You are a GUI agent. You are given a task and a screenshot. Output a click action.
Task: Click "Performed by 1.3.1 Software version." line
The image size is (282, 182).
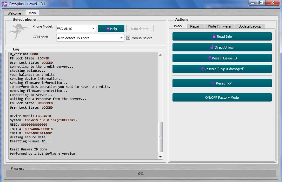(x=43, y=154)
